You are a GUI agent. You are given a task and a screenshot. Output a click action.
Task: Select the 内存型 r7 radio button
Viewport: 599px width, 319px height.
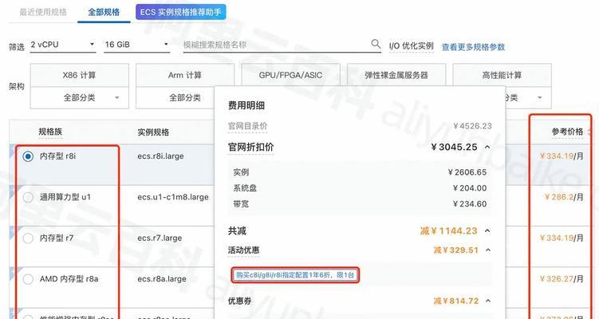(28, 238)
